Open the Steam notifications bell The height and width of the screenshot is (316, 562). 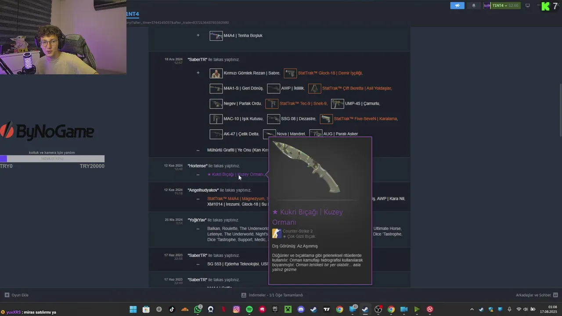point(473,6)
